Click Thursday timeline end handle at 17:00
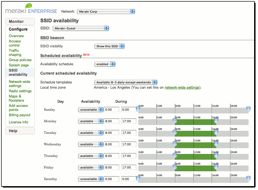 point(216,155)
